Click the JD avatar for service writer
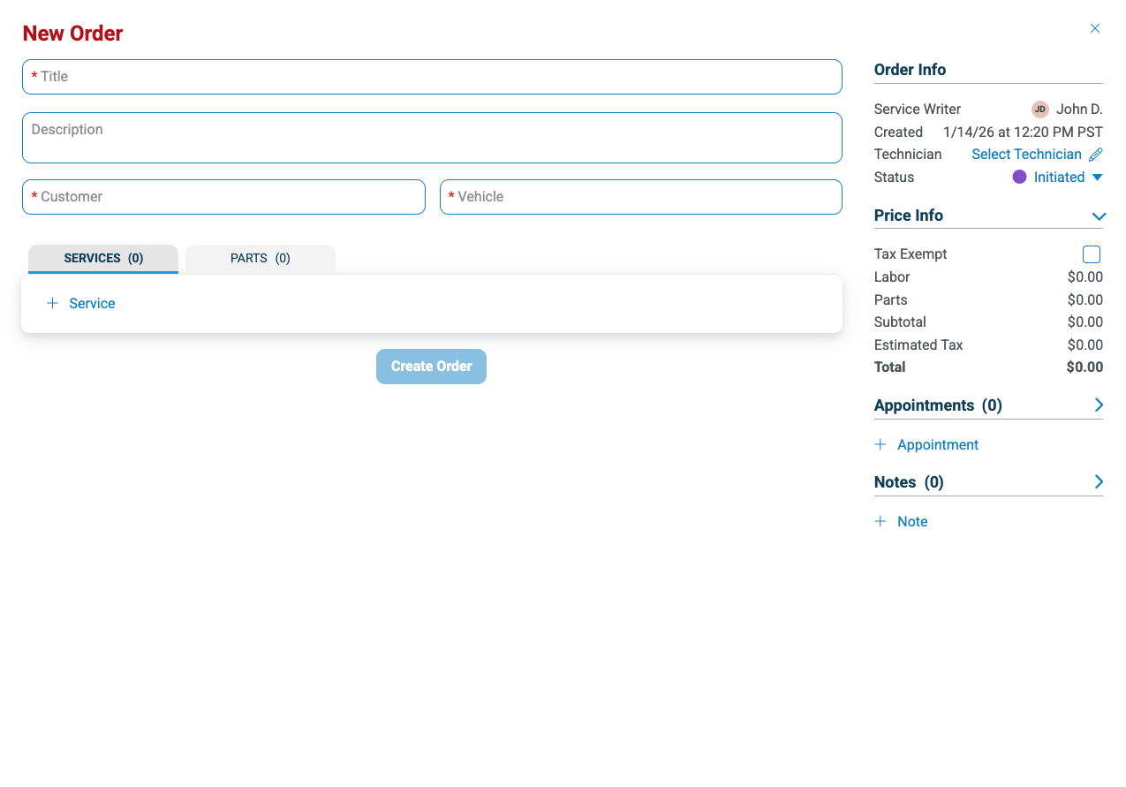 1040,110
